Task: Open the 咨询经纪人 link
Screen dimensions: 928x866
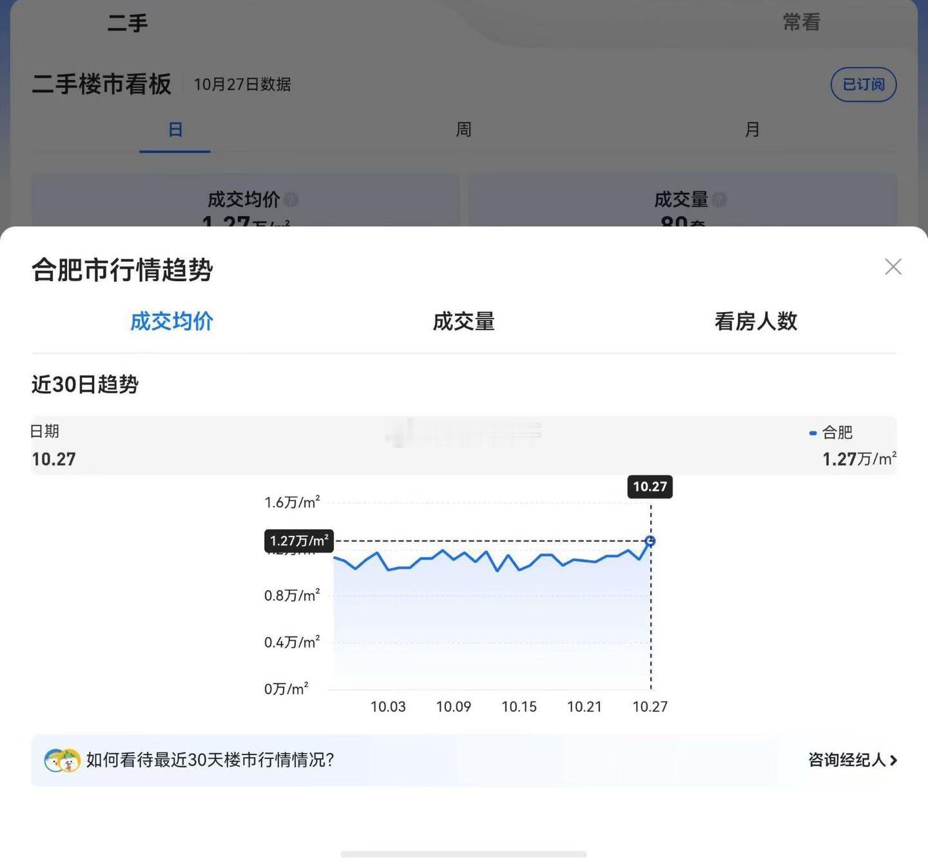Action: (853, 760)
